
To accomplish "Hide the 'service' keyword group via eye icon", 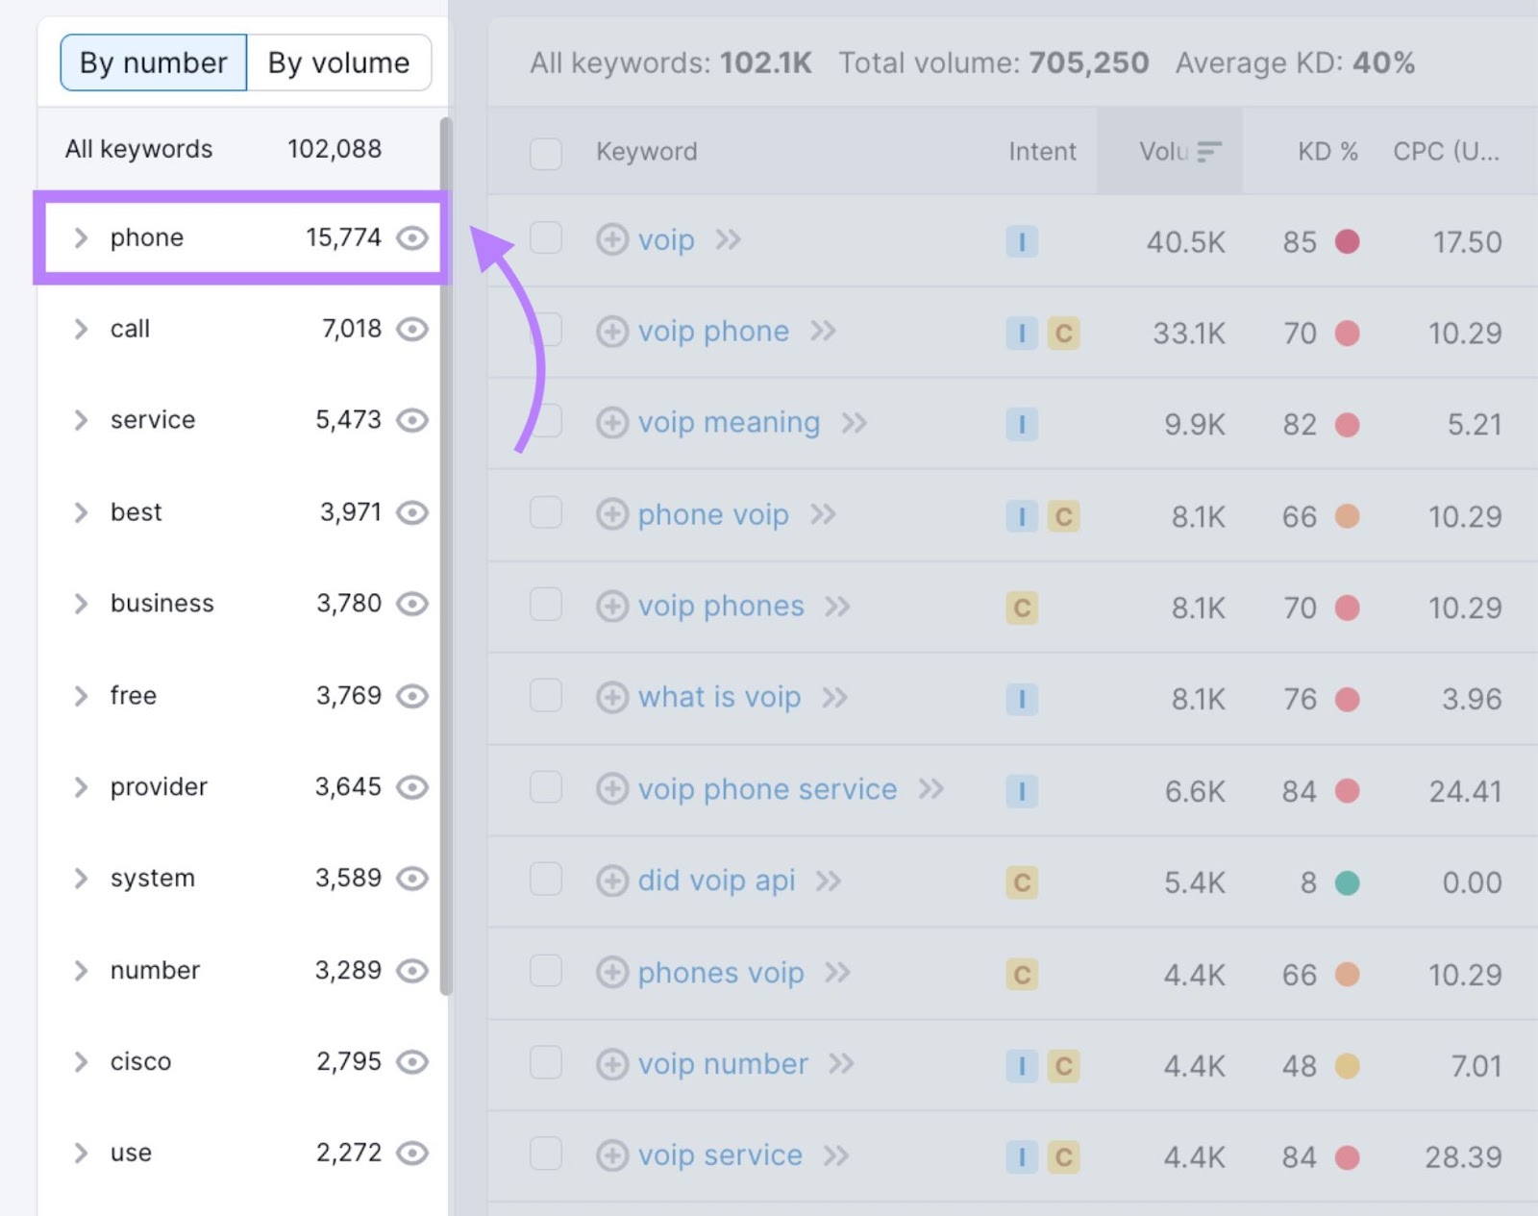I will point(412,420).
